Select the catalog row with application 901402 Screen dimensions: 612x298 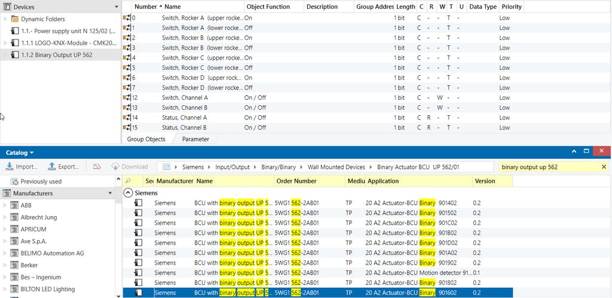[x=317, y=203]
